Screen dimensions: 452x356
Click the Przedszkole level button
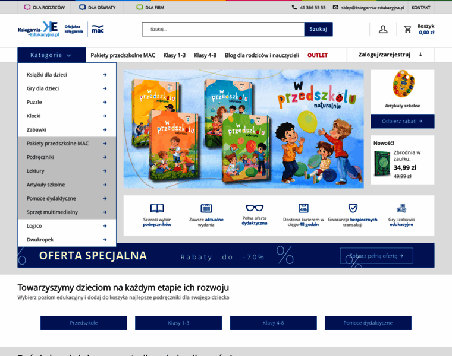(84, 323)
